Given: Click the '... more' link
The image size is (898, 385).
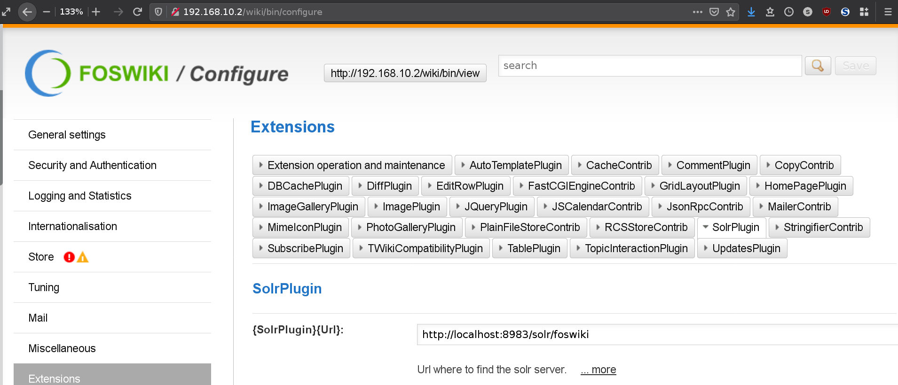Looking at the screenshot, I should [598, 370].
